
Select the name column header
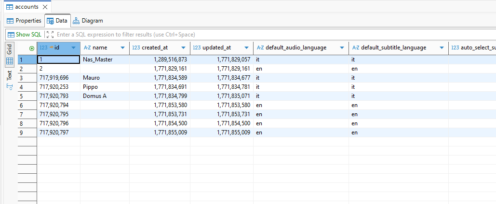point(105,48)
